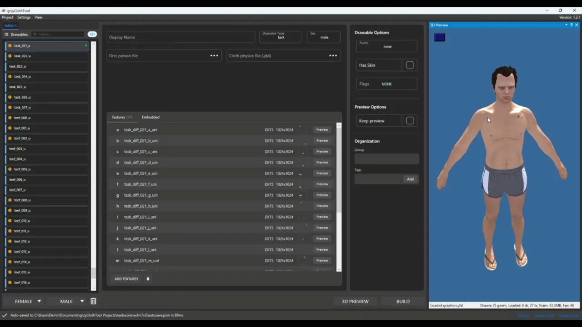Click the warning icon on teef_012_u
The height and width of the screenshot is (327, 582).
[10, 241]
